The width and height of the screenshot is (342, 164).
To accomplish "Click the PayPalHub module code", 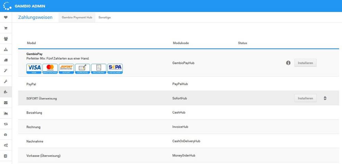I will pyautogui.click(x=180, y=84).
